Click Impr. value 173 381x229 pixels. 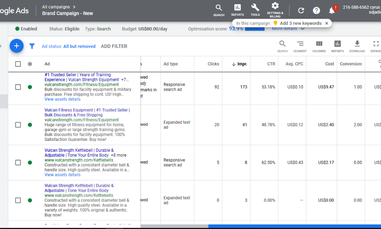pos(244,87)
